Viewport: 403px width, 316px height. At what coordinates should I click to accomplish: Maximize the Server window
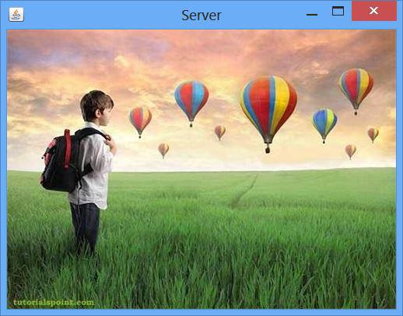[338, 11]
